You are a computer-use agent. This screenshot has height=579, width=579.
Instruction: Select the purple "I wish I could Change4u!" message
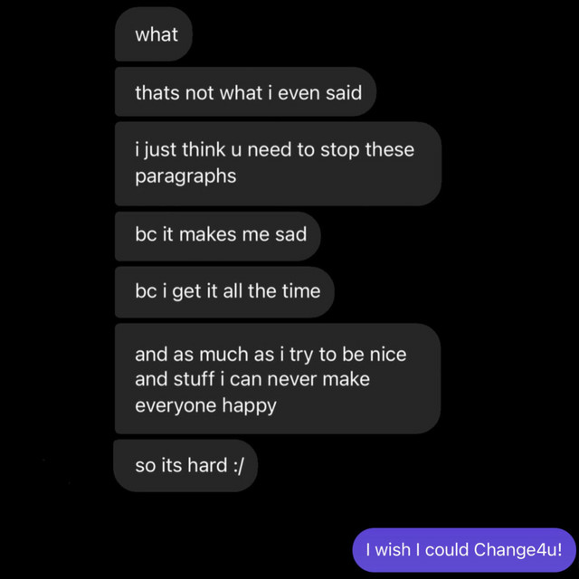pyautogui.click(x=463, y=550)
